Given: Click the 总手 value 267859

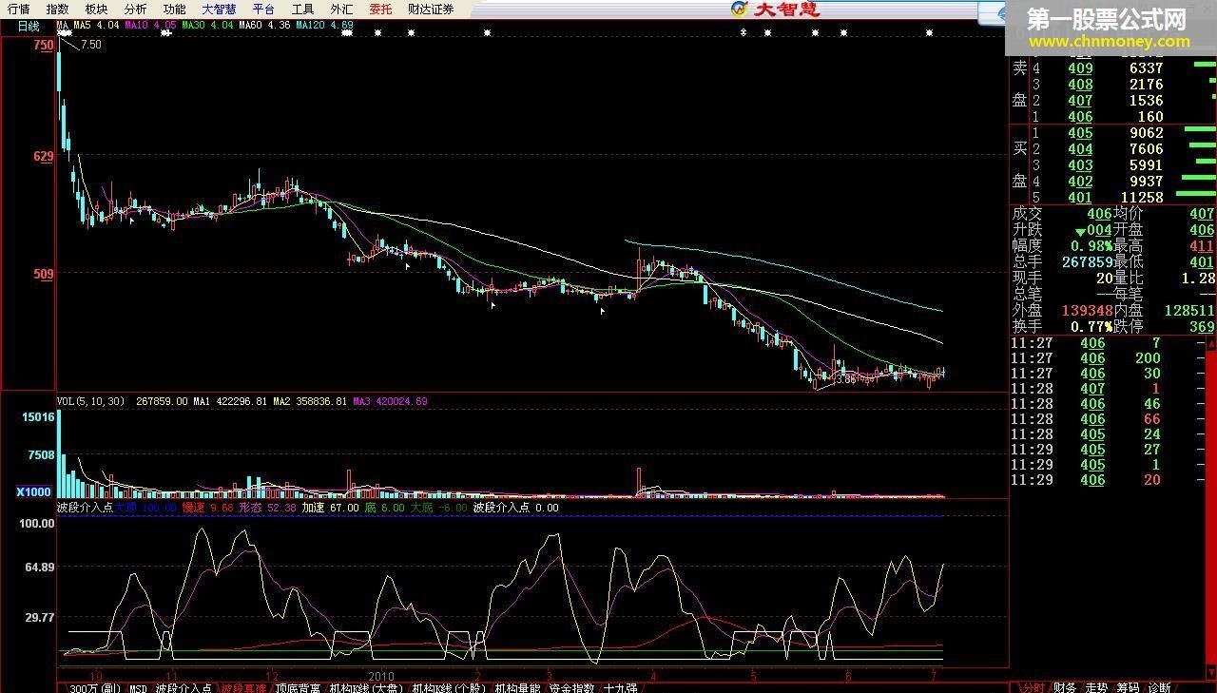Looking at the screenshot, I should click(x=1087, y=261).
